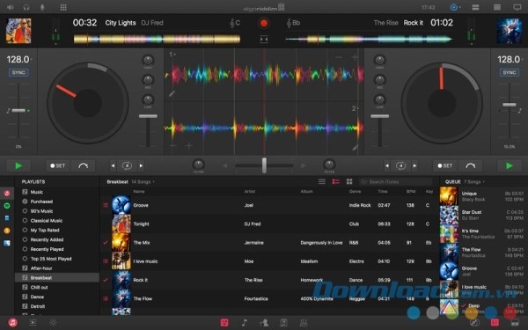Click the left deck jump-to-cue arrow button
The width and height of the screenshot is (528, 330).
click(84, 165)
